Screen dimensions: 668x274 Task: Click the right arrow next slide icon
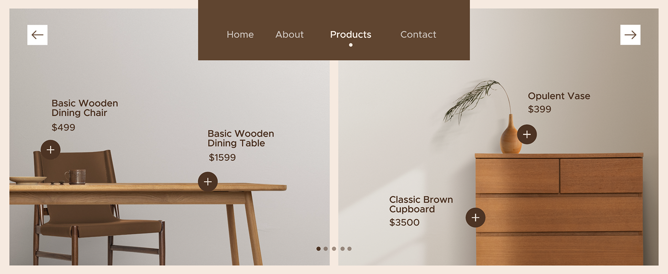click(x=630, y=35)
